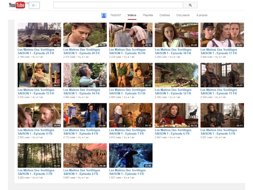
Task: Click the 3 037 vues text
Action: tap(206, 137)
